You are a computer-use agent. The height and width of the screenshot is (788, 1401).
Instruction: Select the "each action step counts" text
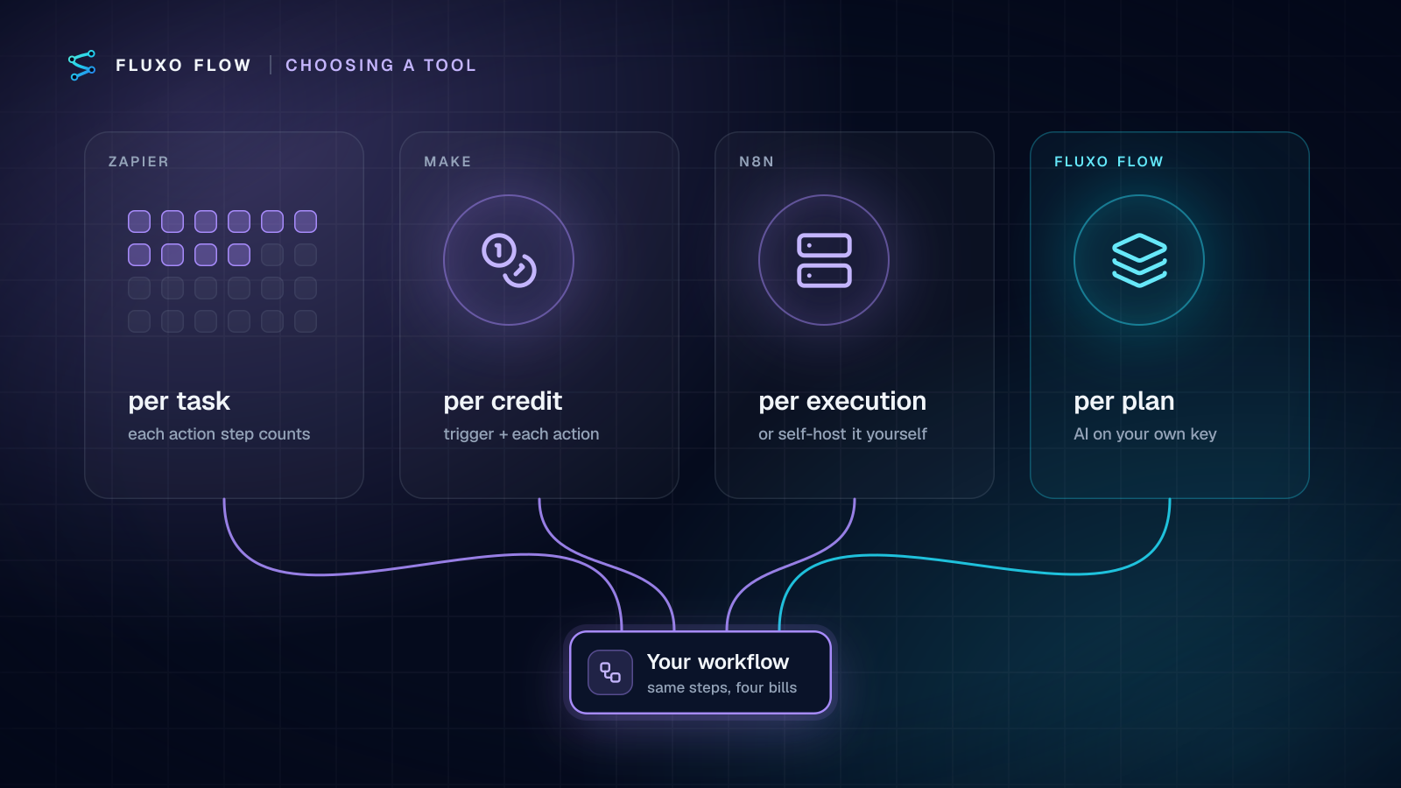pos(219,434)
